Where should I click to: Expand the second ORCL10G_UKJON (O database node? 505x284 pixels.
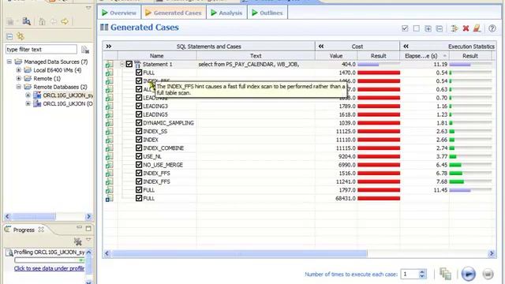(x=28, y=103)
